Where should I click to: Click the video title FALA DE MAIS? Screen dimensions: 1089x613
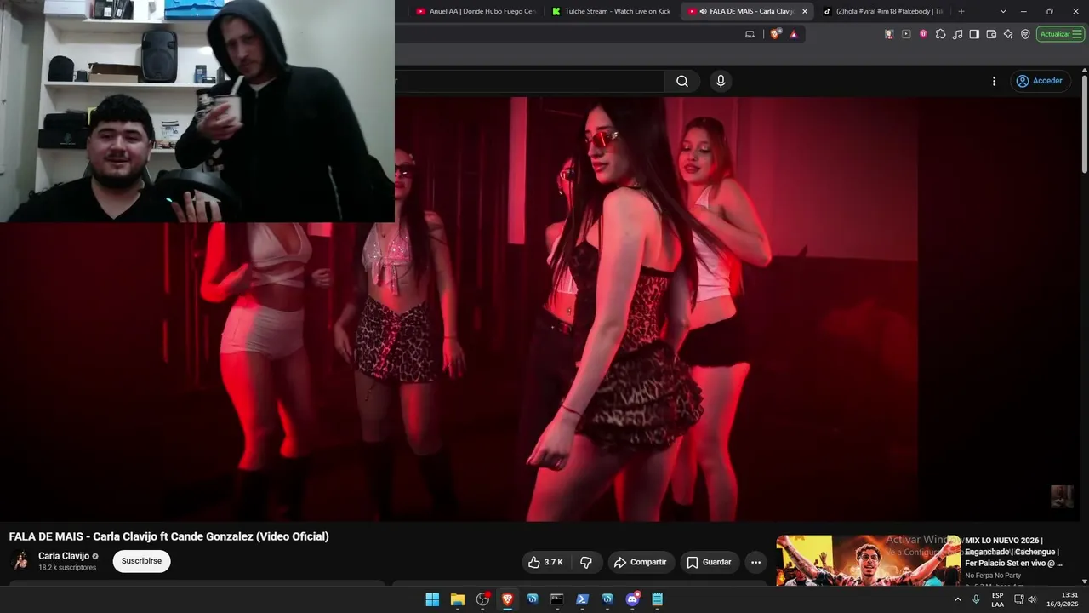point(168,536)
